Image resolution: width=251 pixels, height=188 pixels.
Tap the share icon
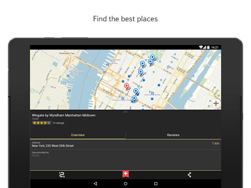[x=189, y=175]
